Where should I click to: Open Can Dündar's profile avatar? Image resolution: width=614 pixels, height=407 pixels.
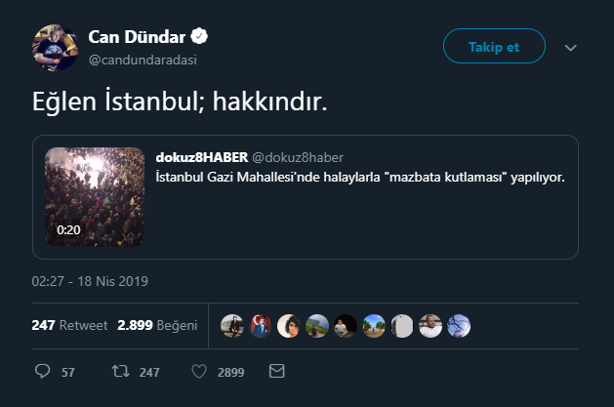(55, 47)
